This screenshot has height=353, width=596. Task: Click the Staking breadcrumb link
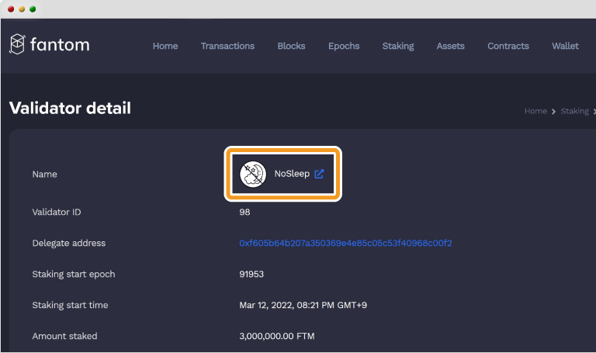(x=575, y=111)
